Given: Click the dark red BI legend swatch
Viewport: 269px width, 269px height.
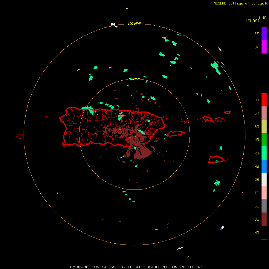Looking at the screenshot, I should [264, 219].
